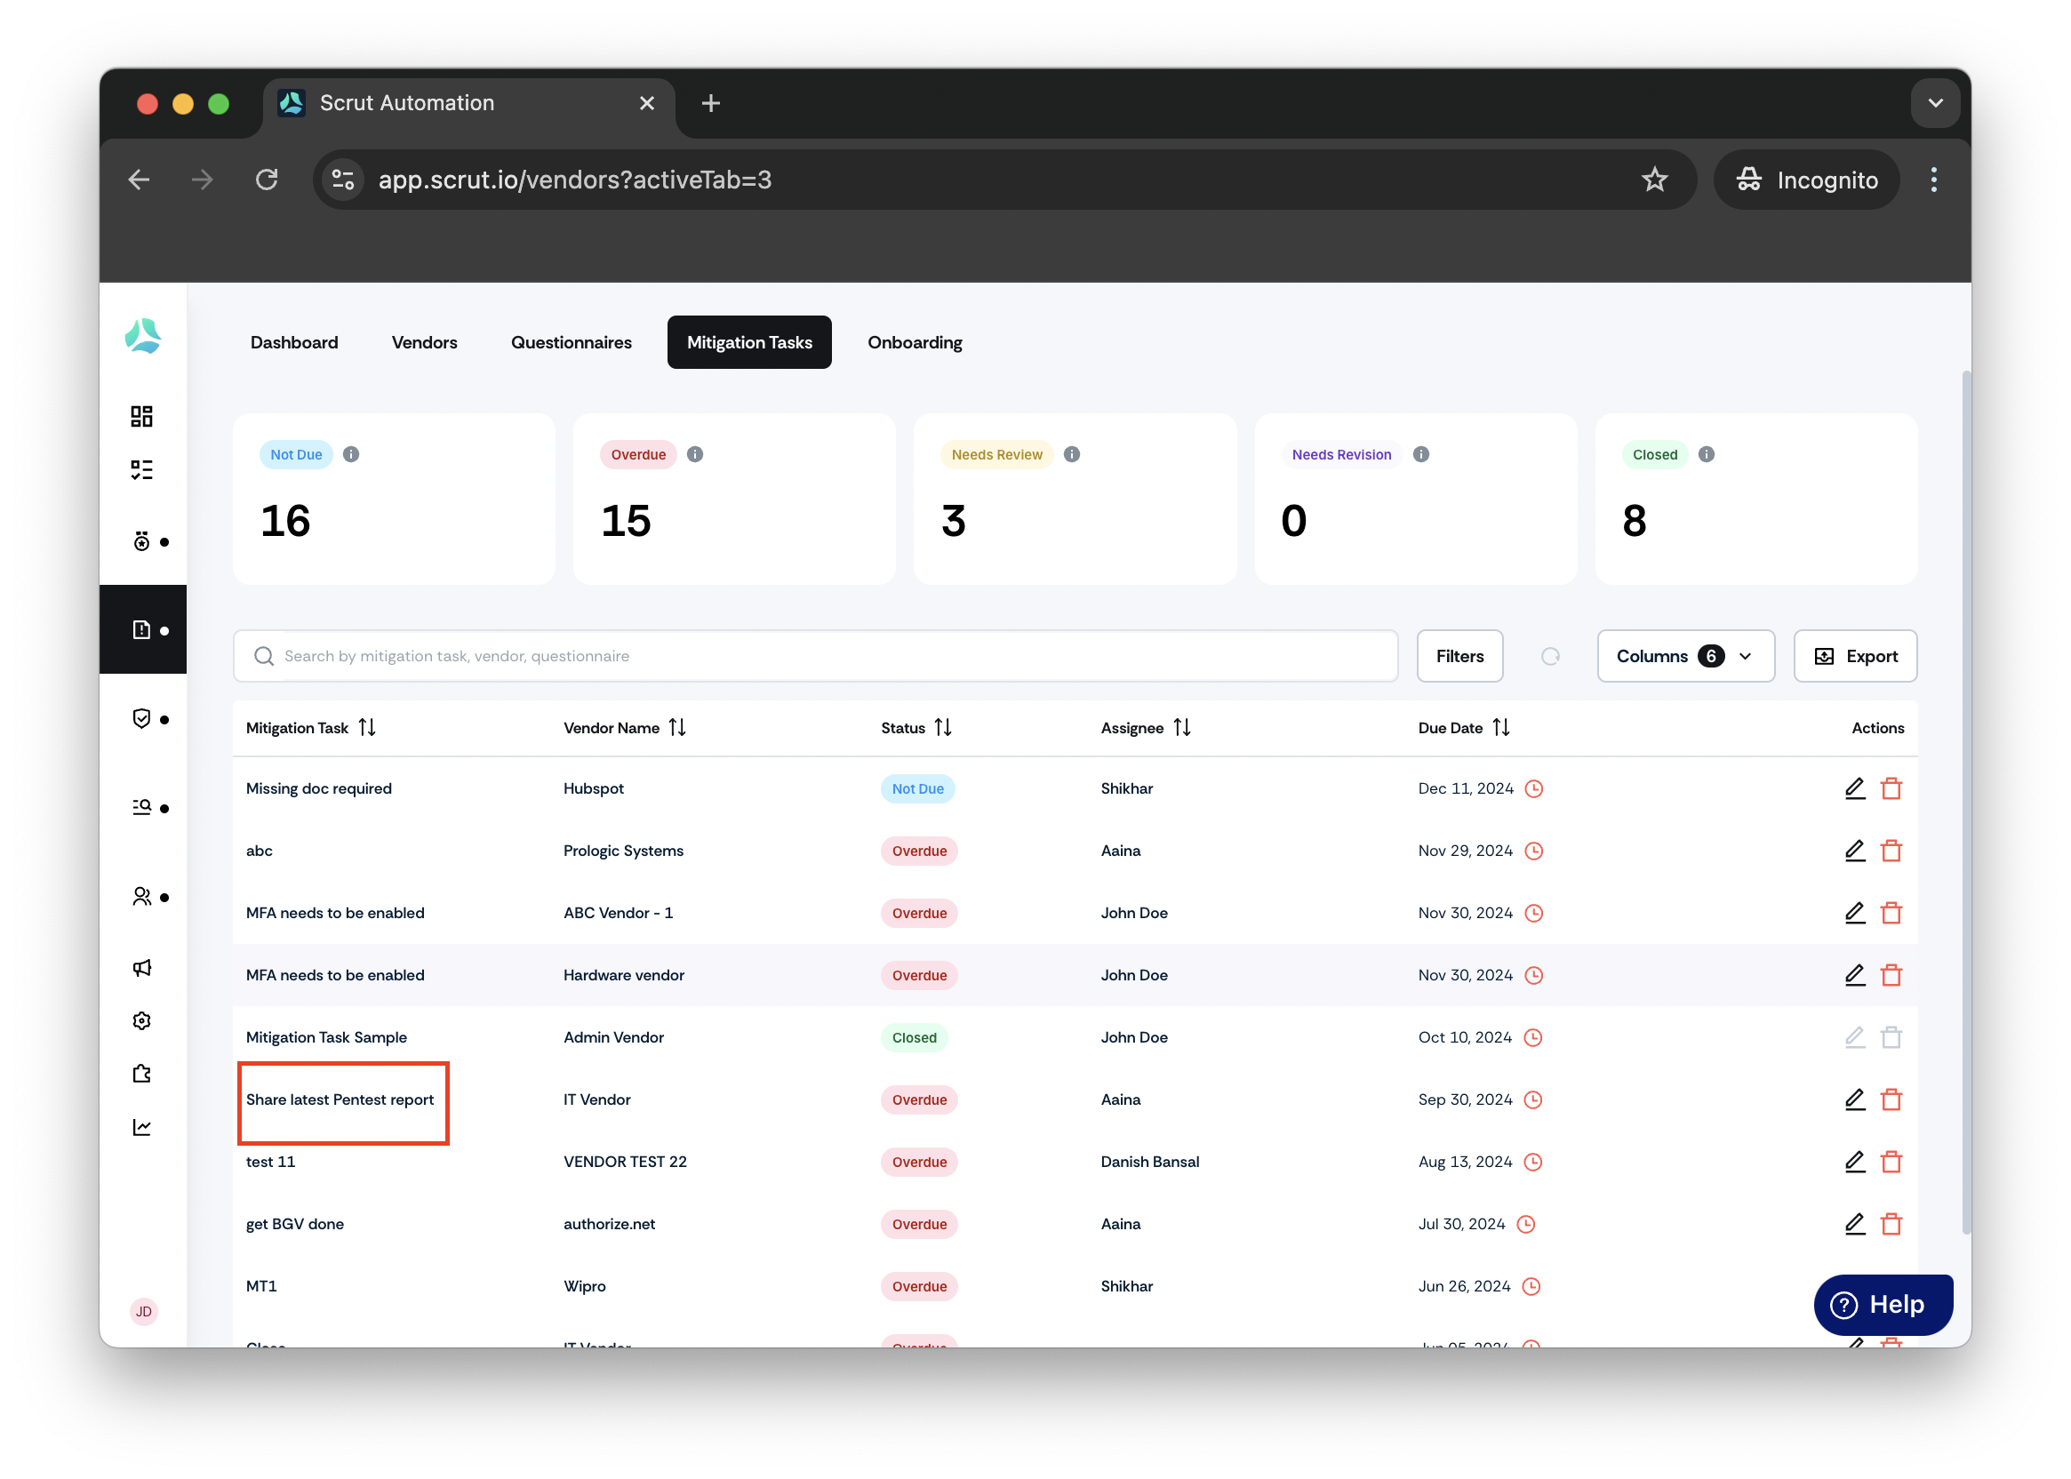Open the Chrome three-dot menu

[x=1933, y=180]
